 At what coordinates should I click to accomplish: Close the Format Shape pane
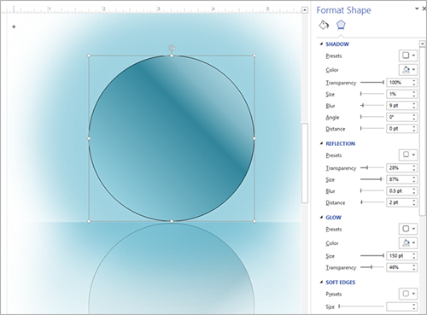[424, 9]
